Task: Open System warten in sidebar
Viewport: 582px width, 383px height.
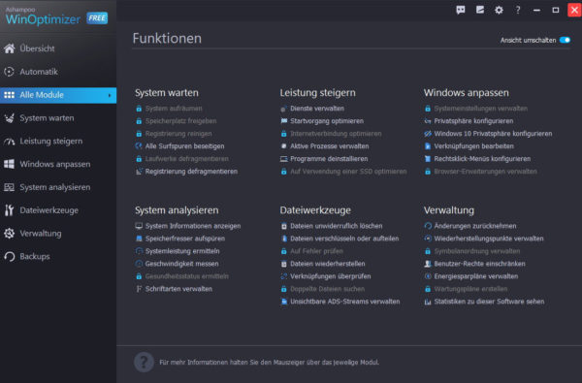Action: (x=47, y=118)
